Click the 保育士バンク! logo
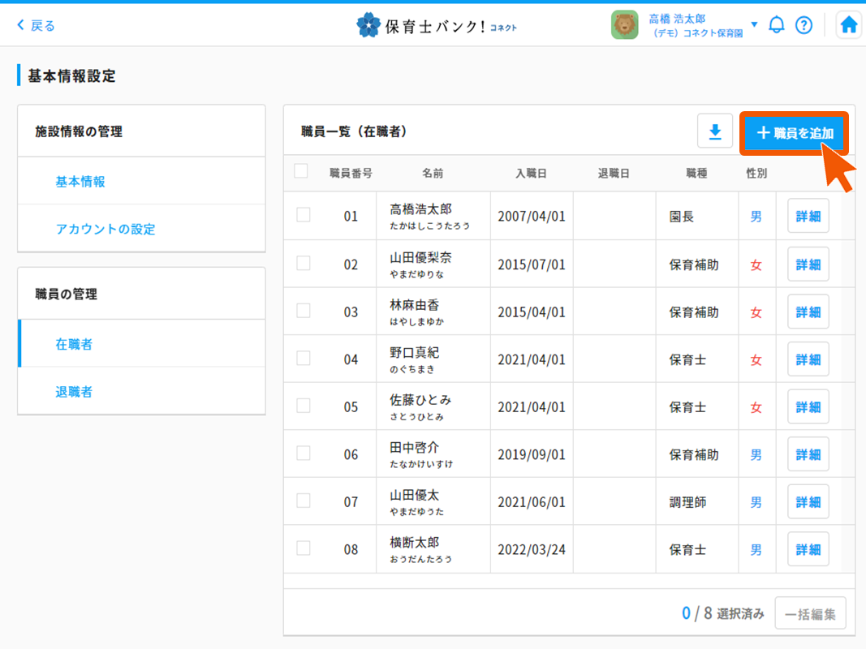The height and width of the screenshot is (649, 866). [x=436, y=25]
